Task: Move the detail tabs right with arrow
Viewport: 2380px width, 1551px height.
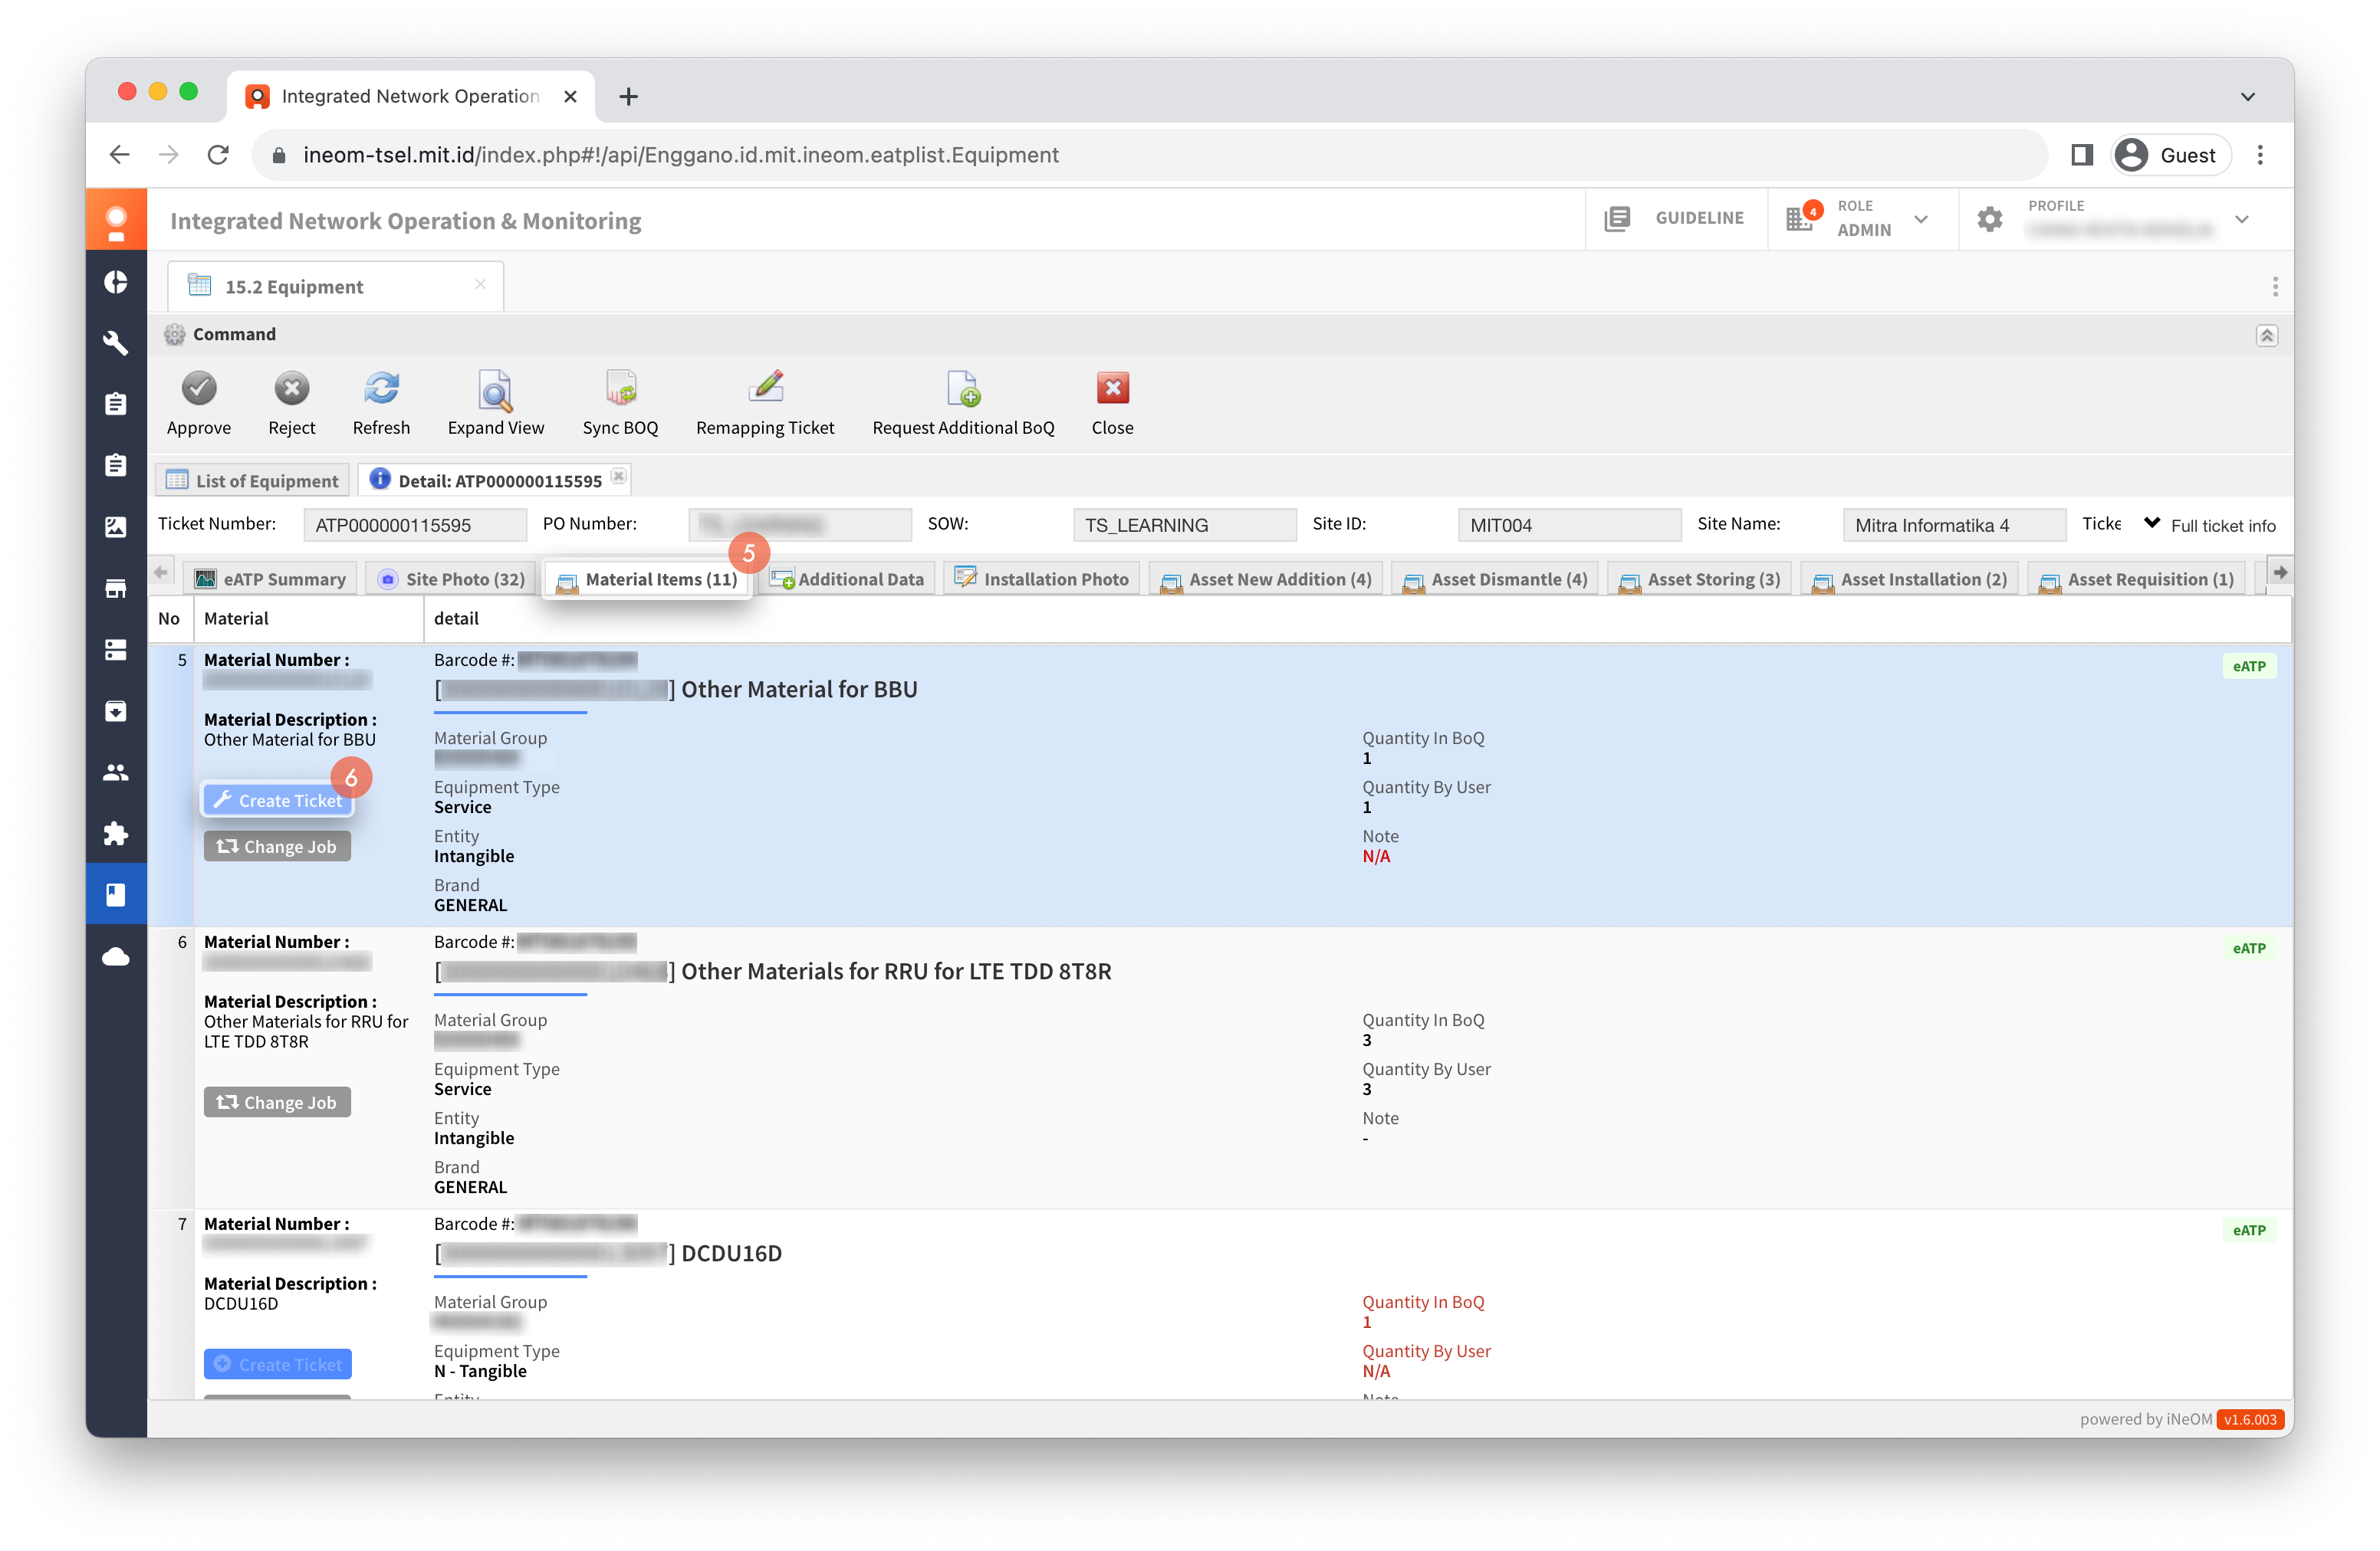Action: [x=2279, y=572]
